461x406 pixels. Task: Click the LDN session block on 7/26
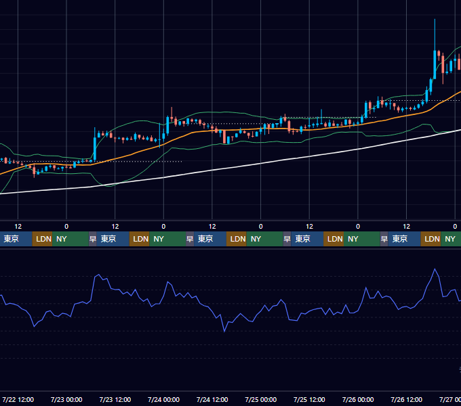click(x=430, y=239)
